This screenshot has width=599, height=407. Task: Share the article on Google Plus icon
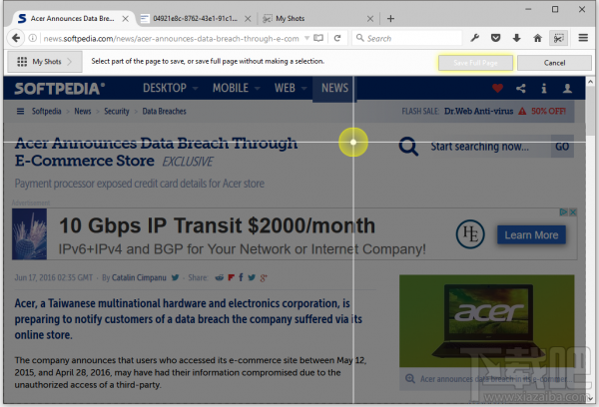[x=264, y=277]
